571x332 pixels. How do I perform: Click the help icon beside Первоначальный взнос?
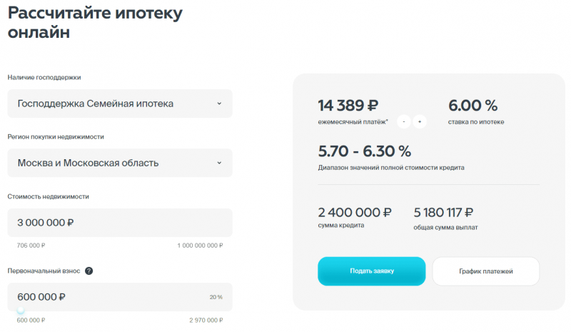[89, 271]
